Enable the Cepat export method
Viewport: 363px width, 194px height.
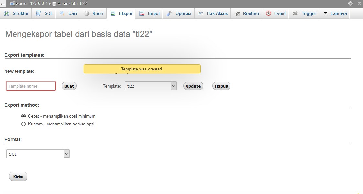click(x=23, y=116)
